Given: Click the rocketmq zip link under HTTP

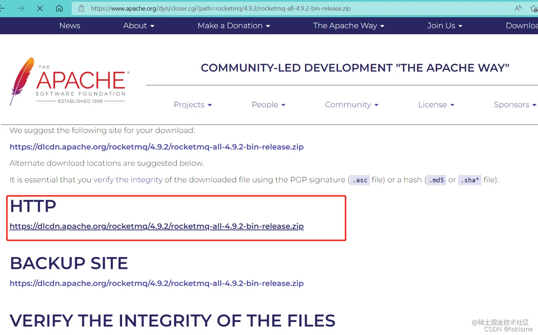Looking at the screenshot, I should [157, 226].
